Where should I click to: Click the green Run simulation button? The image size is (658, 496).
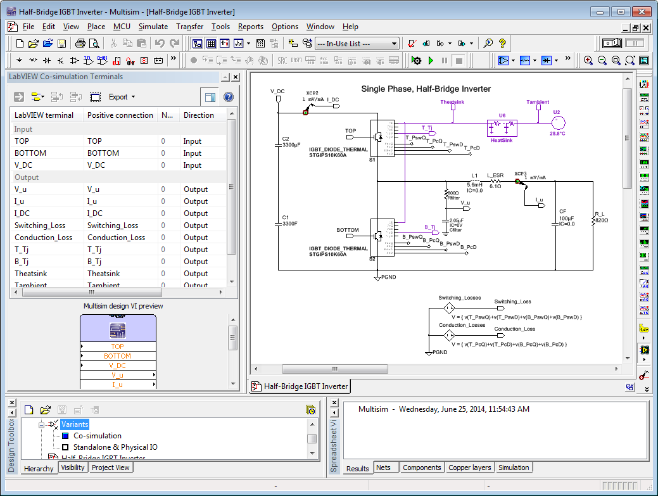(x=431, y=60)
